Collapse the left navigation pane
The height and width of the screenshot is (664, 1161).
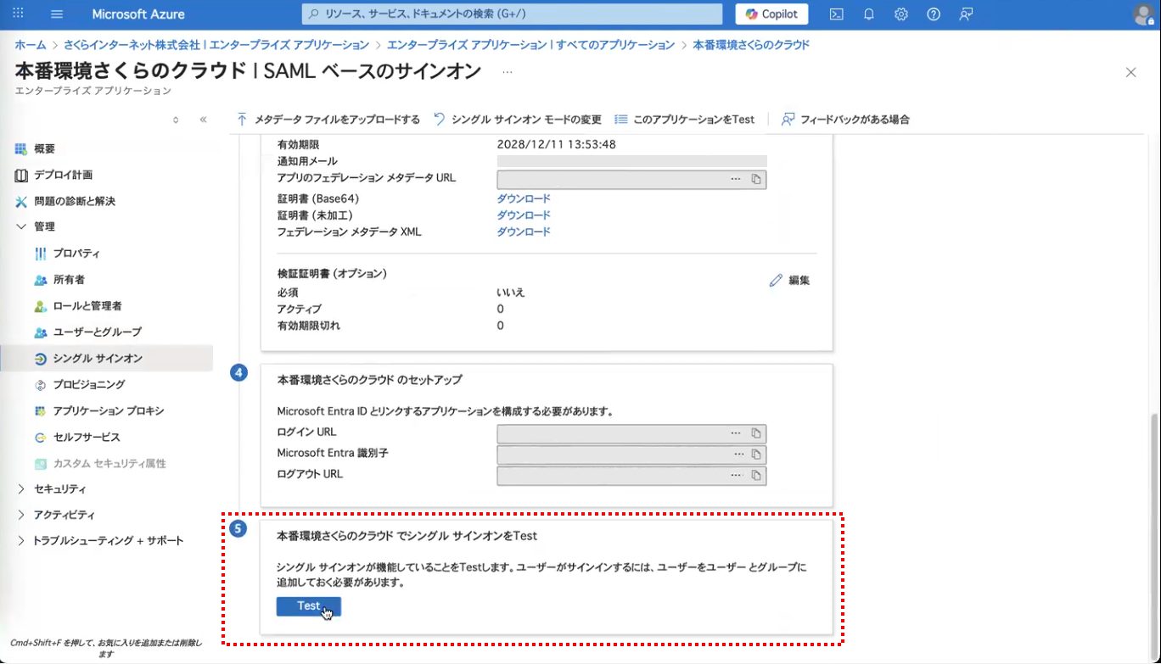click(203, 120)
